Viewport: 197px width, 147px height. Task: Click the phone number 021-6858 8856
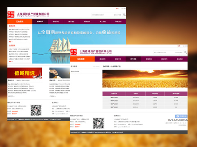coord(178,120)
